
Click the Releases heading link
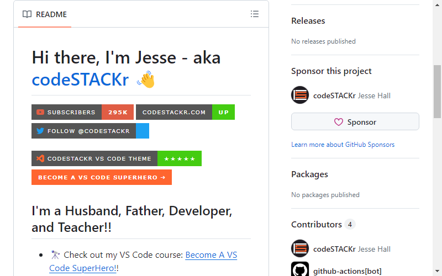pyautogui.click(x=308, y=21)
